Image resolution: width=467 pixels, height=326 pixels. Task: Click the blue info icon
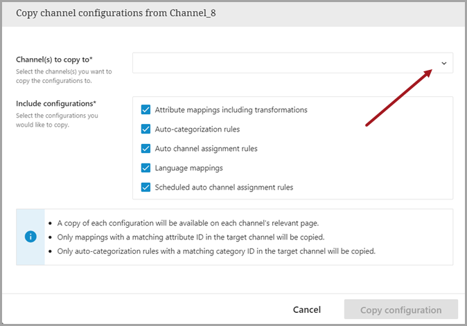[30, 237]
